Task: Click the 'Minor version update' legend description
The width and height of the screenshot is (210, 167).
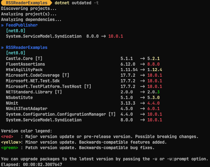Action: (96, 142)
